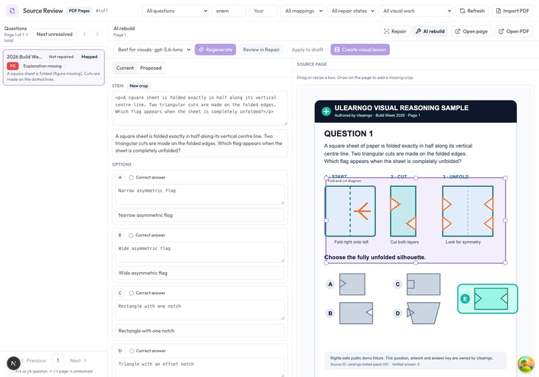Open the Best for visuals model dropdown
Image resolution: width=539 pixels, height=377 pixels.
click(152, 49)
